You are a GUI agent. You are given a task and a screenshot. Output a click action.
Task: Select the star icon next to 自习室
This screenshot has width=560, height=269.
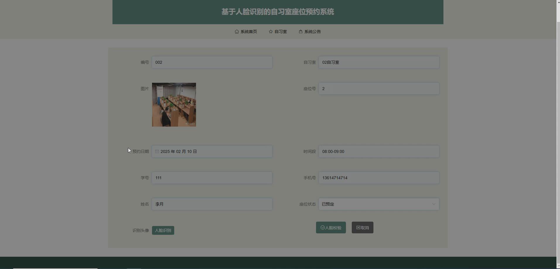click(x=270, y=32)
